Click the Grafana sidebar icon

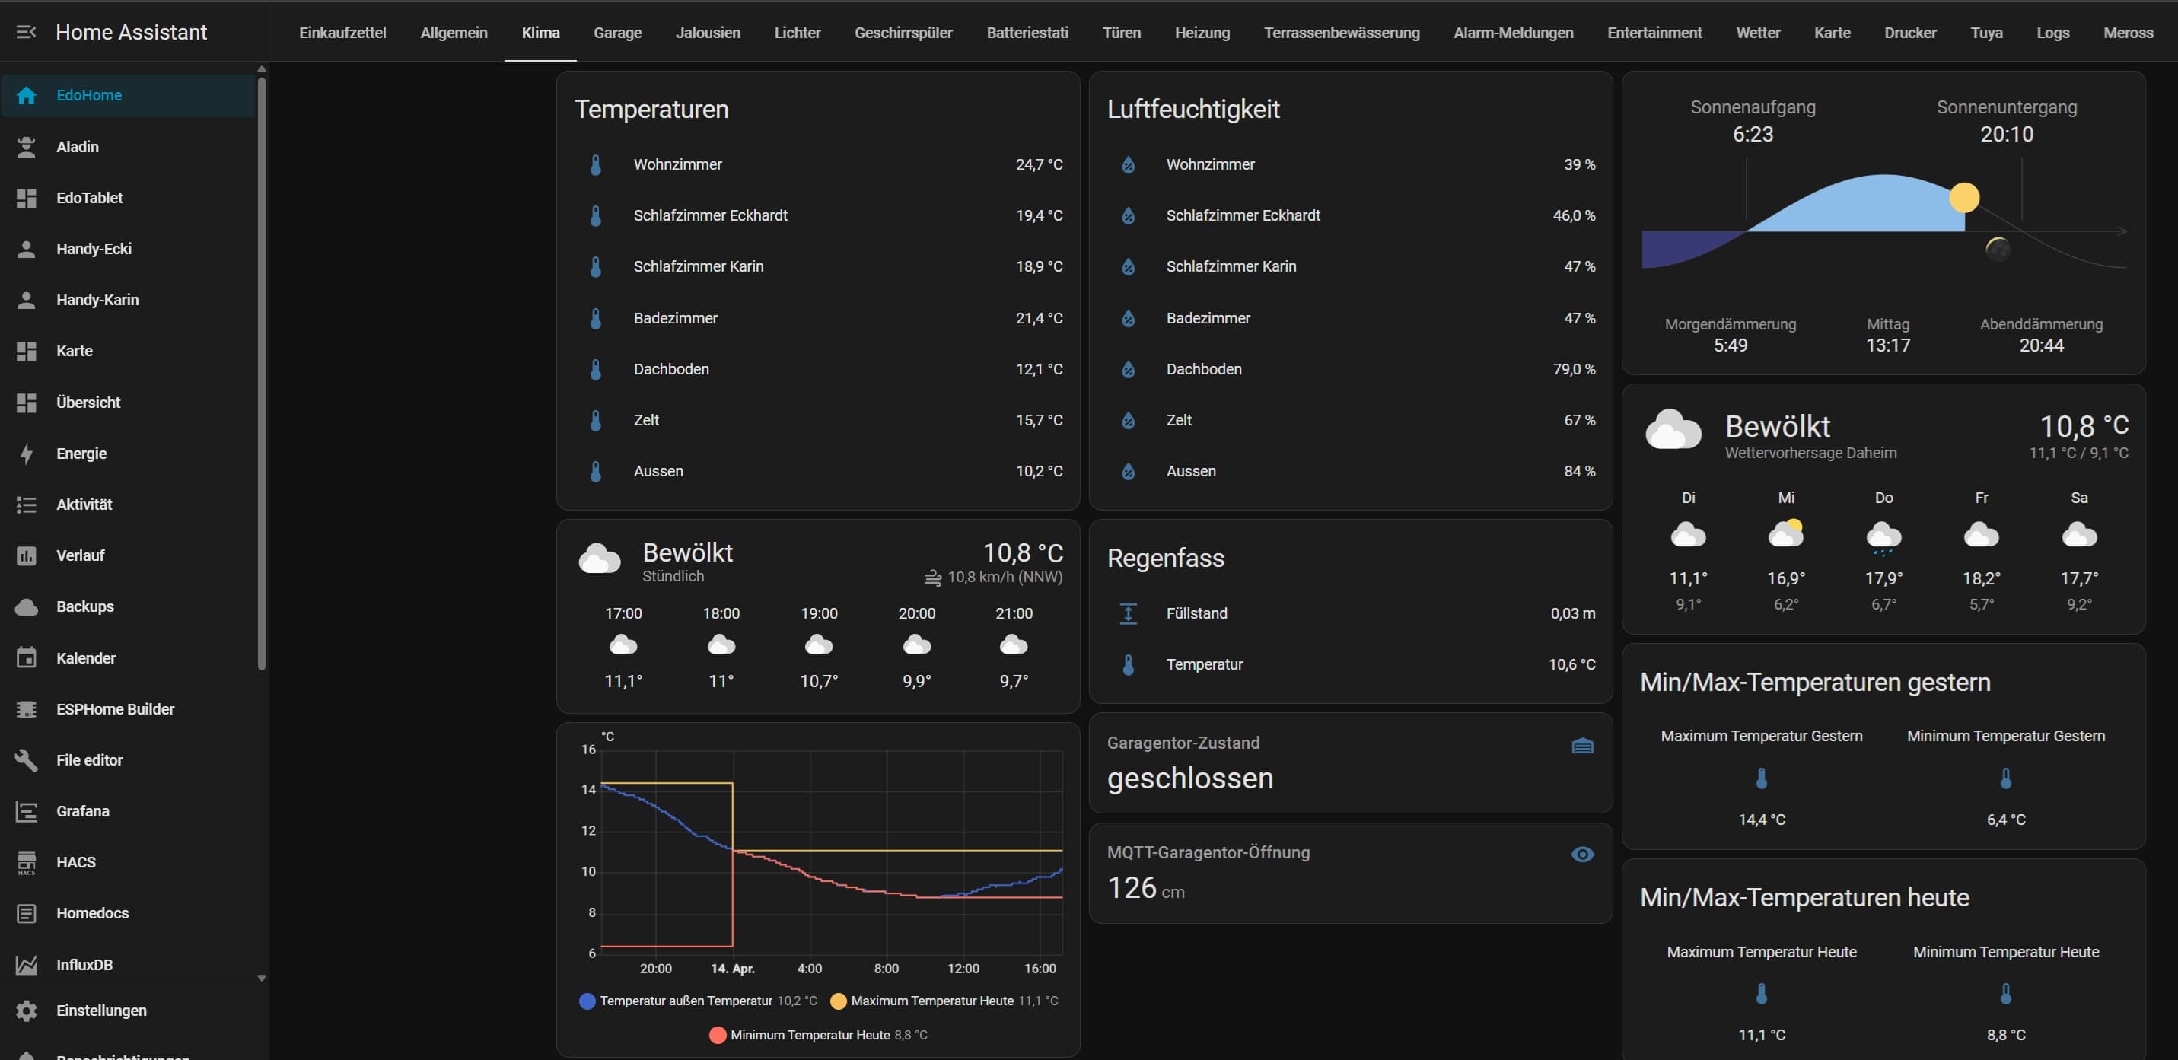26,811
